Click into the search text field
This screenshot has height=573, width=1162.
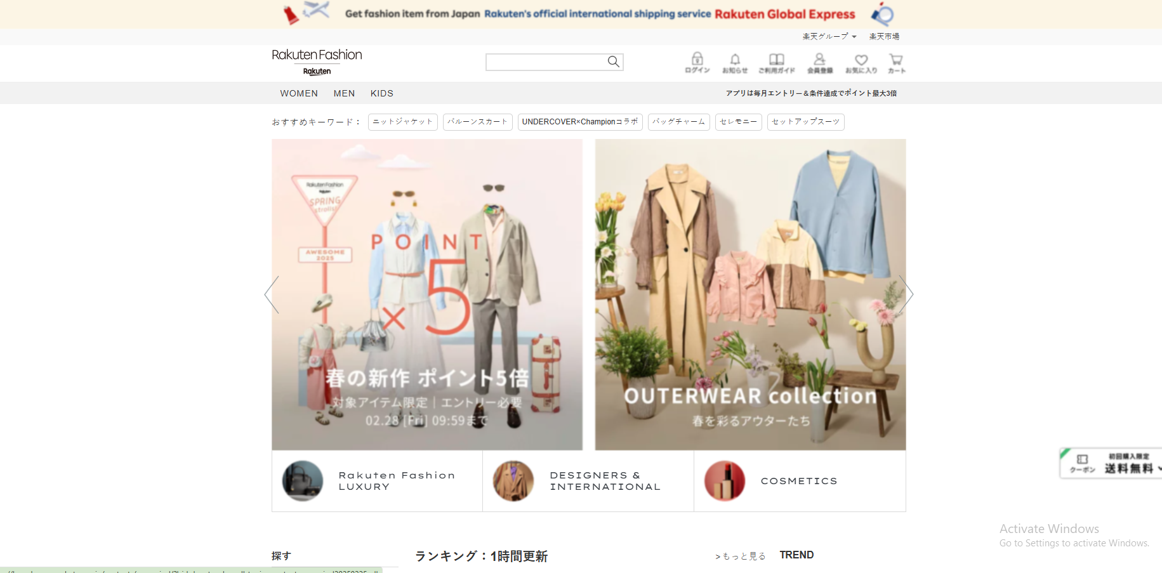pyautogui.click(x=546, y=62)
